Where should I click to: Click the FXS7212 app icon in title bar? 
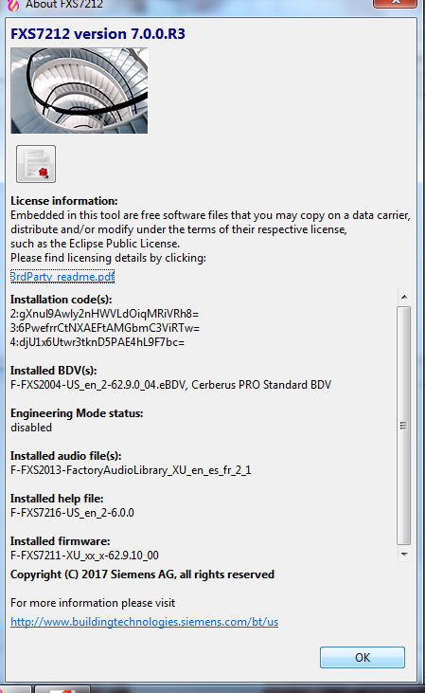pyautogui.click(x=13, y=6)
